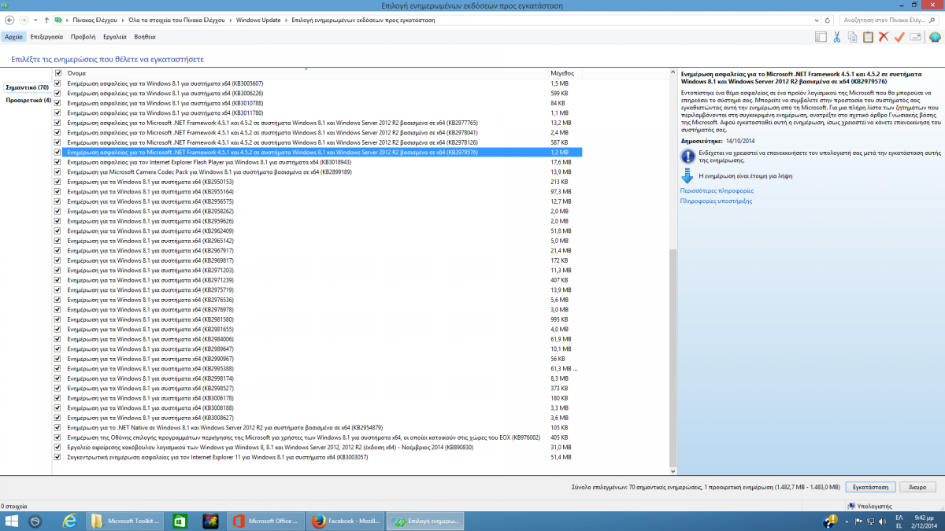Uncheck Flash Player update KB3018943 checkbox
The width and height of the screenshot is (945, 531).
coord(57,162)
